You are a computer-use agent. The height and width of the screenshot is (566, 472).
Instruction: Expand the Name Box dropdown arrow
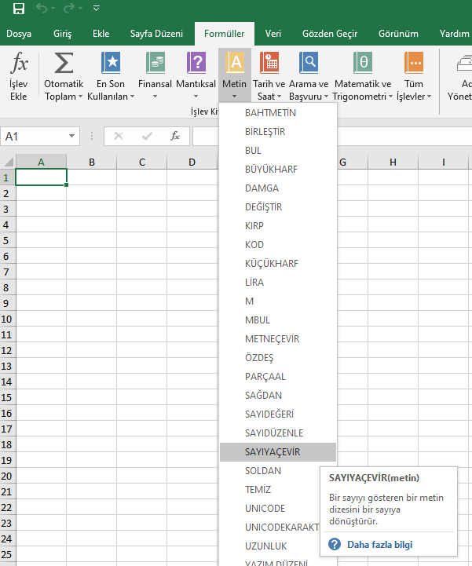tap(72, 136)
